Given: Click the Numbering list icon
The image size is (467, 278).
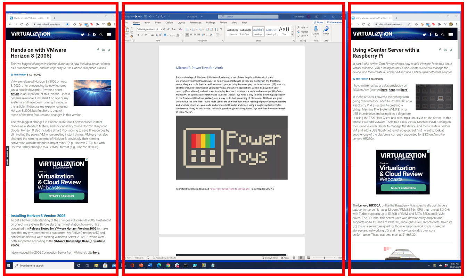Looking at the screenshot, I should point(194,29).
